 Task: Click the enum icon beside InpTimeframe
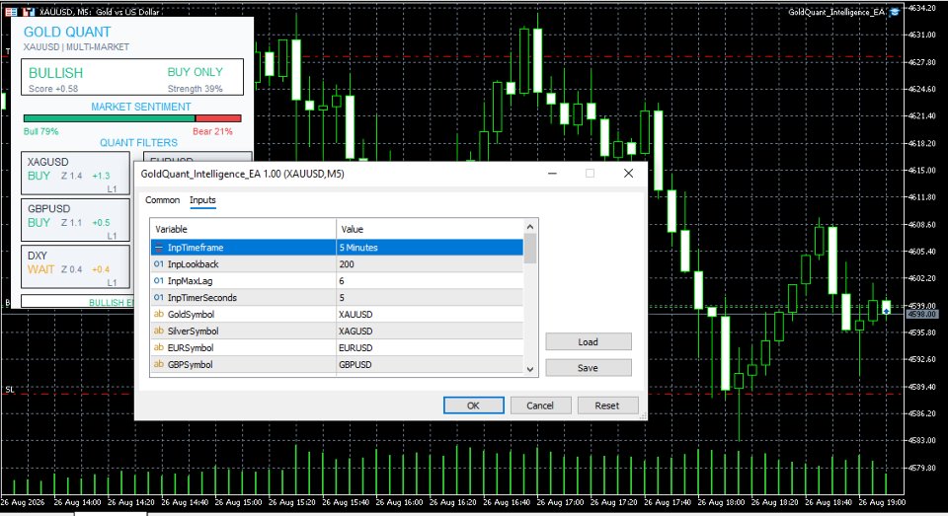pos(159,247)
